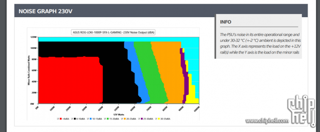Image resolution: width=320 pixels, height=132 pixels.
Task: Click the 10-15dBA legend label
Action: (x=97, y=119)
